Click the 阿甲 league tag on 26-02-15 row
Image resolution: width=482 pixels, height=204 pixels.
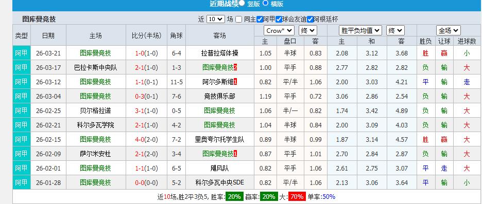tap(22, 139)
